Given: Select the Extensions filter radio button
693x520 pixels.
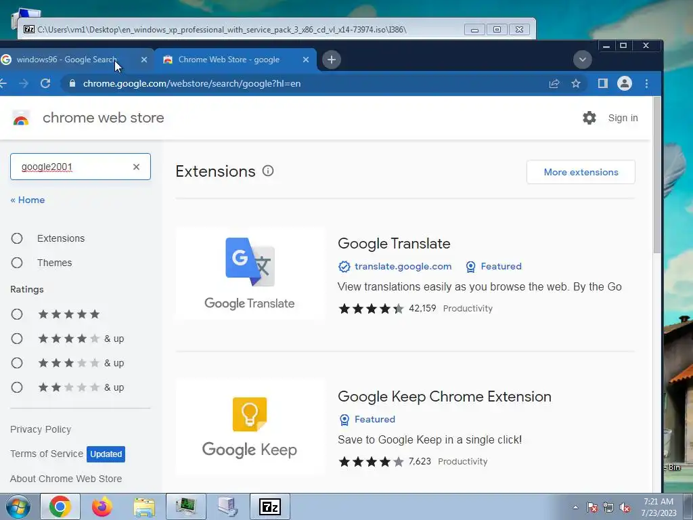Looking at the screenshot, I should click(17, 239).
